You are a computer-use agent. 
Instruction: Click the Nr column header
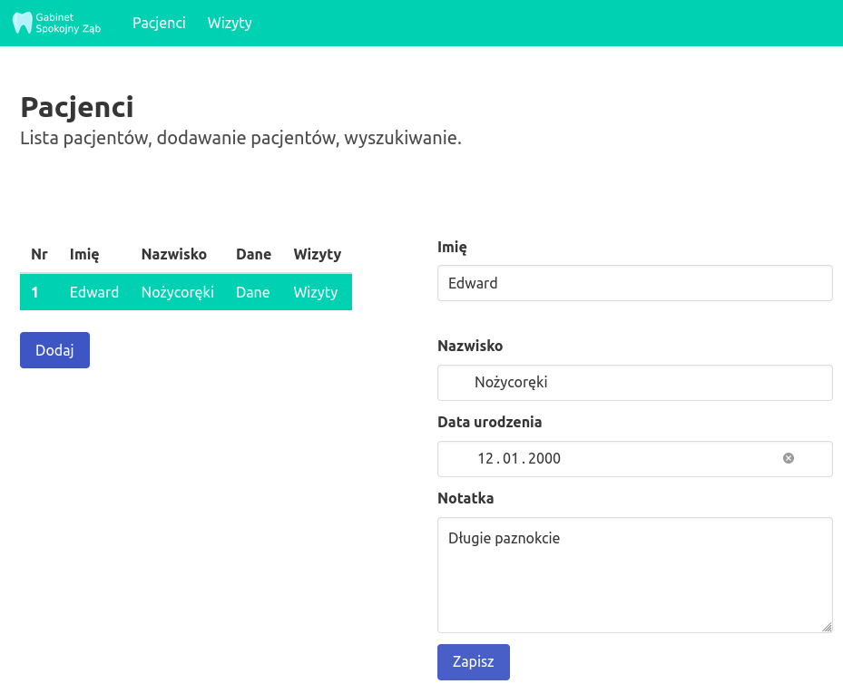point(39,254)
